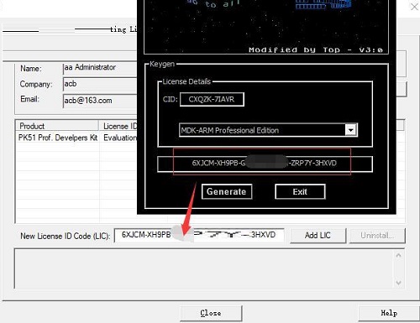Click the Close button at bottom
The height and width of the screenshot is (323, 420).
click(x=211, y=313)
